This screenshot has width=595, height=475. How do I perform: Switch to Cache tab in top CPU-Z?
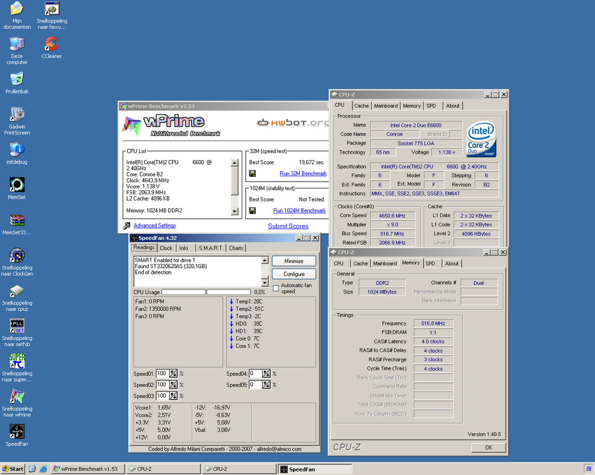361,106
